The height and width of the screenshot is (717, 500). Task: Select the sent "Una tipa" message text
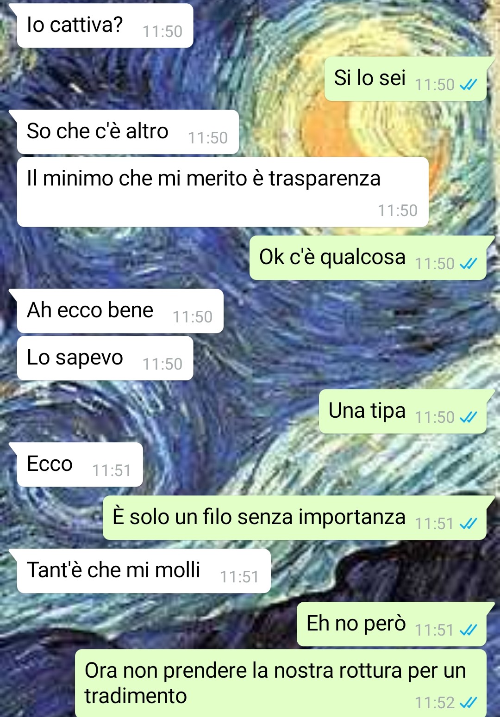click(x=367, y=411)
